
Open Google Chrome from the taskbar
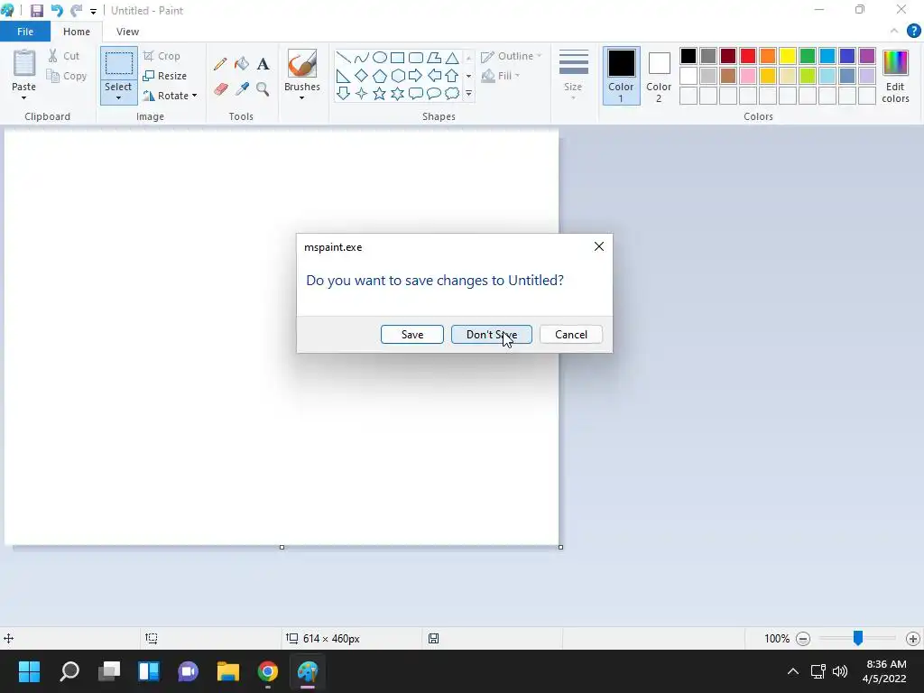[x=267, y=671]
